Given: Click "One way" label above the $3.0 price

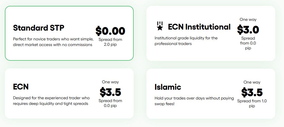Looking at the screenshot, I should point(248,20).
